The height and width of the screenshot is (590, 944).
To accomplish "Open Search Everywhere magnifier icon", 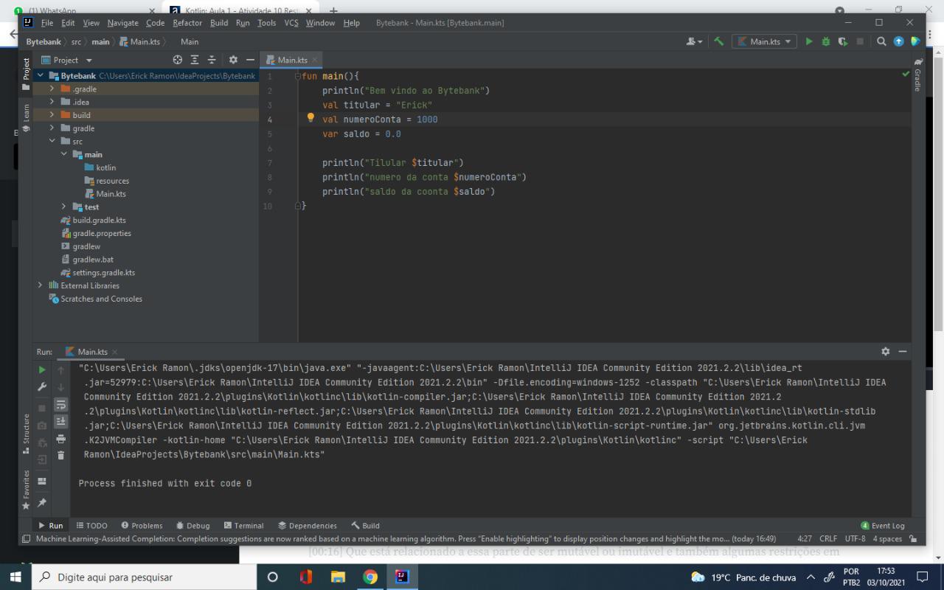I will (x=881, y=41).
